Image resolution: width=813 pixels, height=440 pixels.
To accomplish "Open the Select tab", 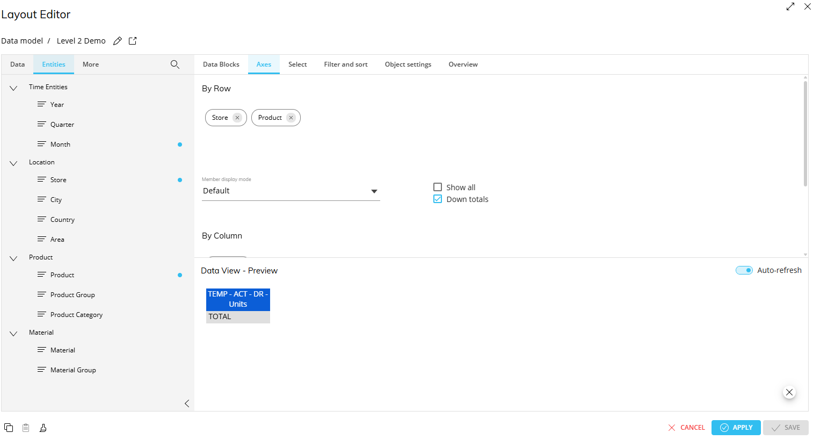I will [x=297, y=64].
